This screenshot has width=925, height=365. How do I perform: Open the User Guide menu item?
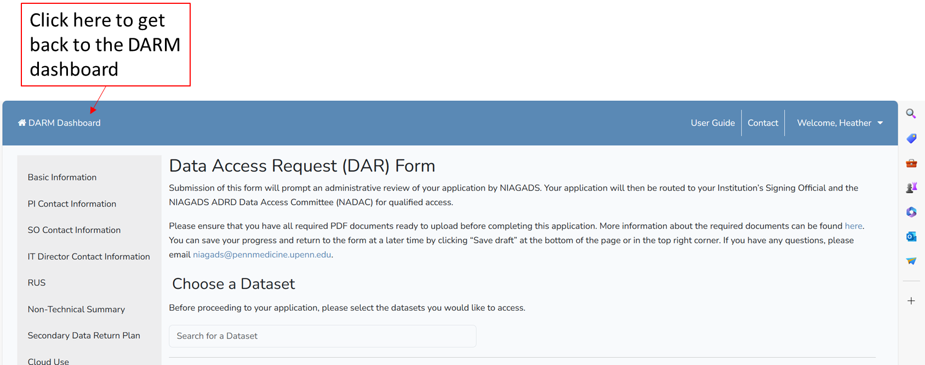tap(712, 123)
